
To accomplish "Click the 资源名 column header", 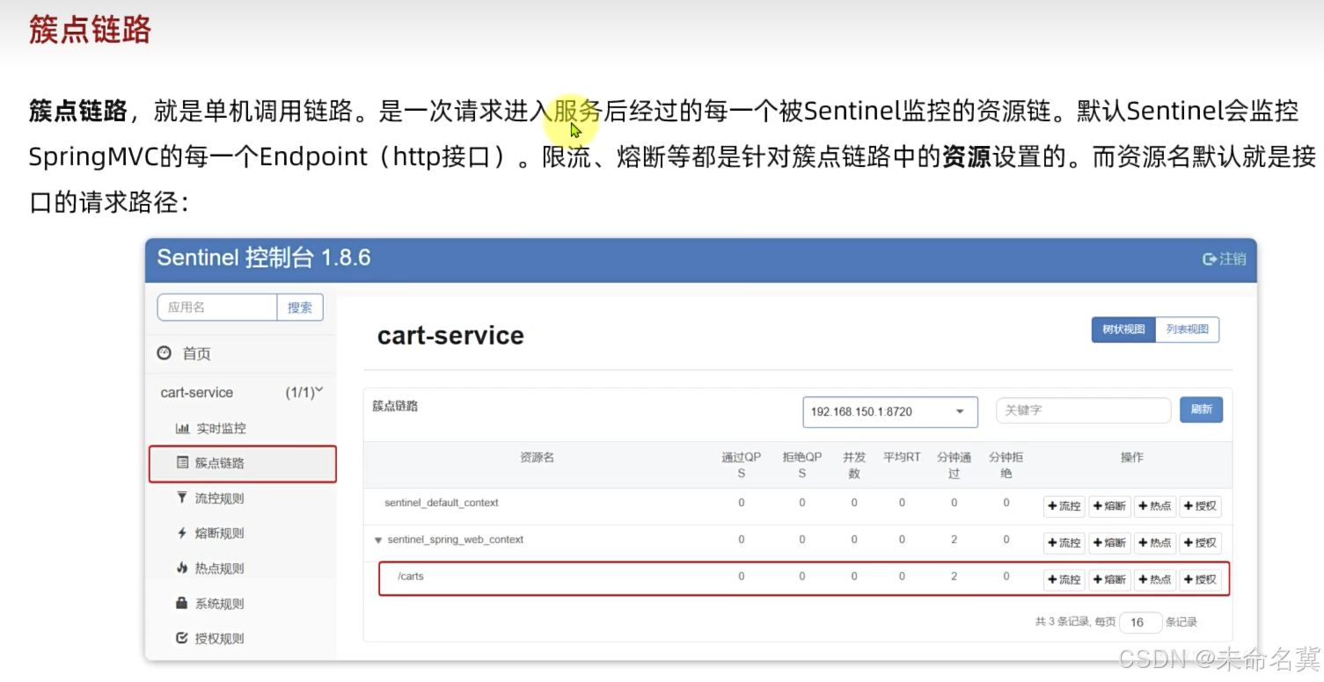I will [537, 457].
